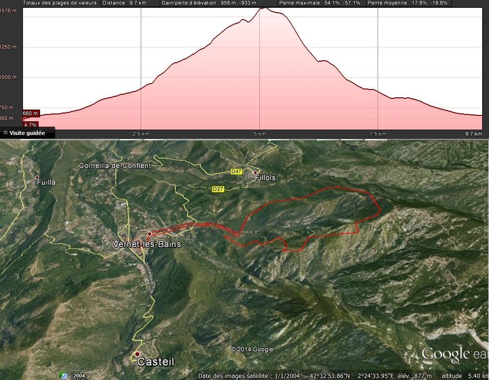Click the chevron beside Visite guidée
489x380 pixels.
tap(5, 133)
